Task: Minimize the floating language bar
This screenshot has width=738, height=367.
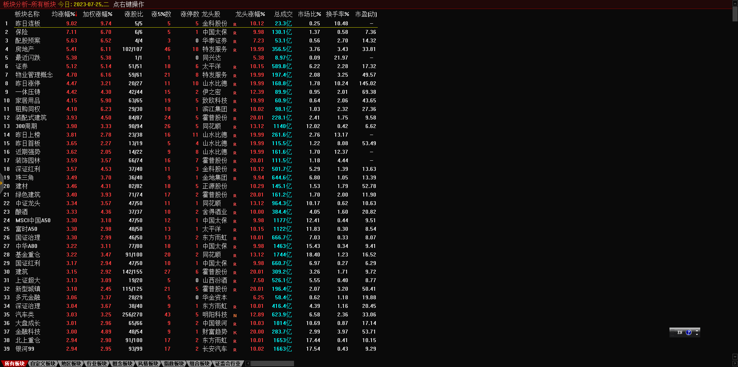Action: pos(697,330)
